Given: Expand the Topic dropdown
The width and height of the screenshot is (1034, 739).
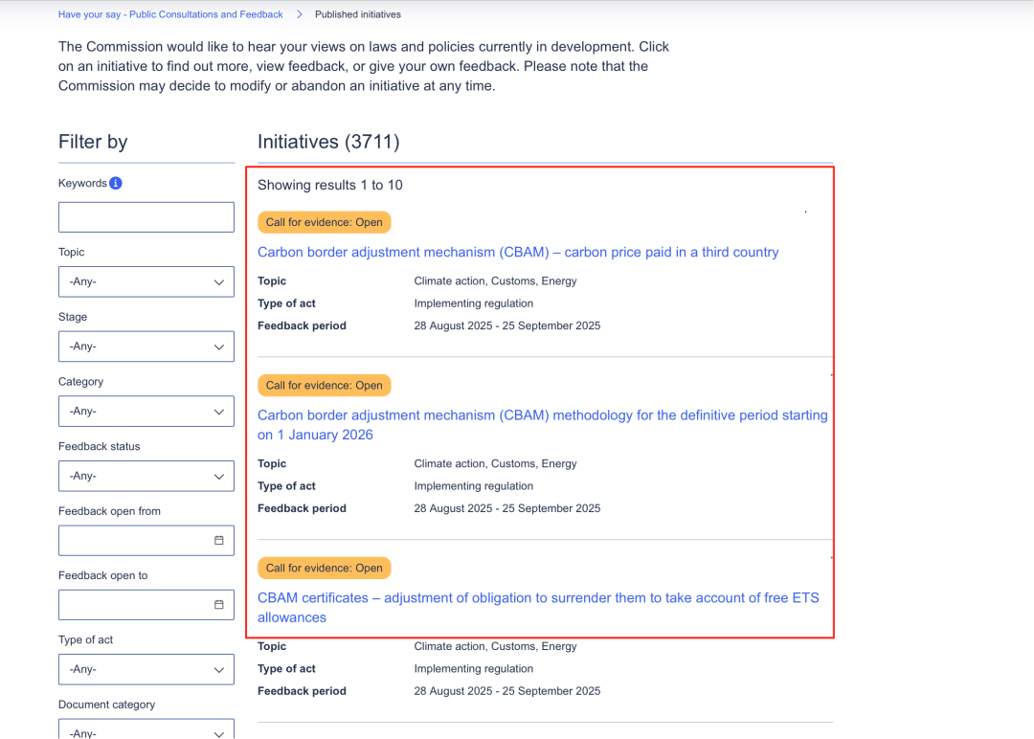Looking at the screenshot, I should [146, 281].
